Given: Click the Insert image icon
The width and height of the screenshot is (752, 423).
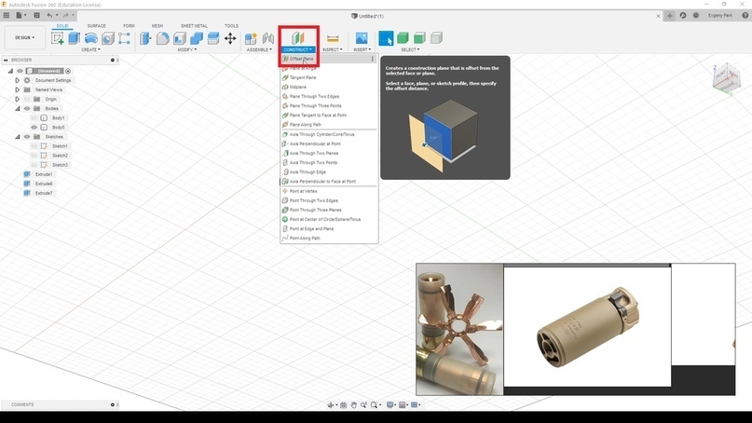Looking at the screenshot, I should (x=362, y=38).
